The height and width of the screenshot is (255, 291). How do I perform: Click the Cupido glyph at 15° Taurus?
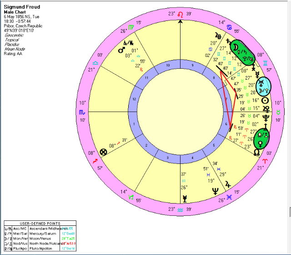tap(266, 109)
